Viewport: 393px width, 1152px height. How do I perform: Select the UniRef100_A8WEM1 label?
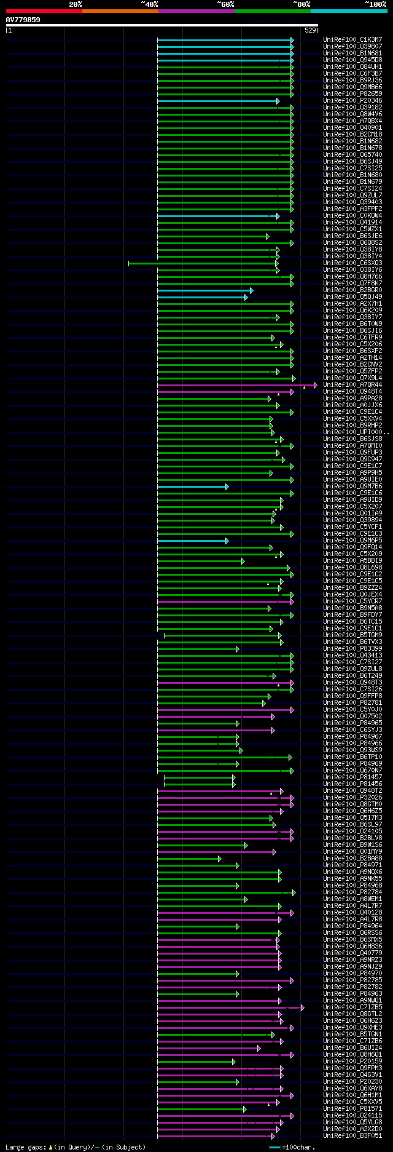pyautogui.click(x=352, y=899)
